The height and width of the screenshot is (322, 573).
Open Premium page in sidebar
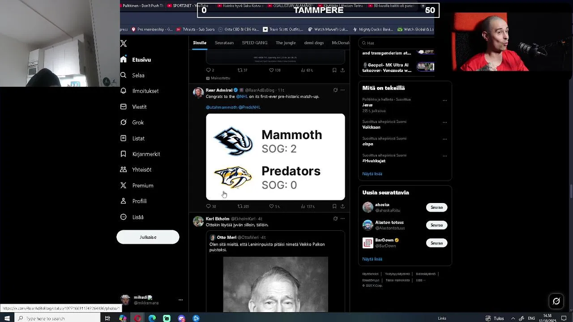pyautogui.click(x=137, y=186)
